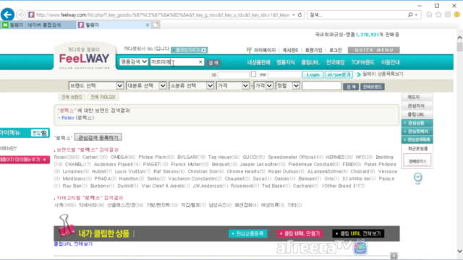Switch to the first Naver search tab
The image size is (463, 260).
(38, 25)
